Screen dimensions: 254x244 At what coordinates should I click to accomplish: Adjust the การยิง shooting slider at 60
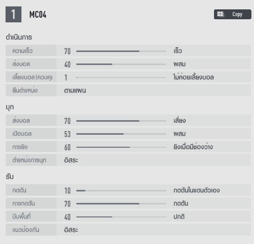coord(121,147)
